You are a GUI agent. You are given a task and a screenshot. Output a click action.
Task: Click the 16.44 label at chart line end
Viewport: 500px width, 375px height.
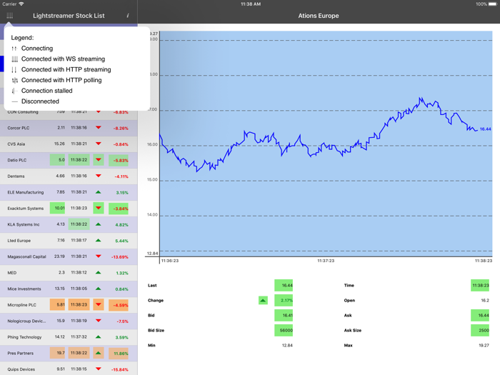(485, 129)
